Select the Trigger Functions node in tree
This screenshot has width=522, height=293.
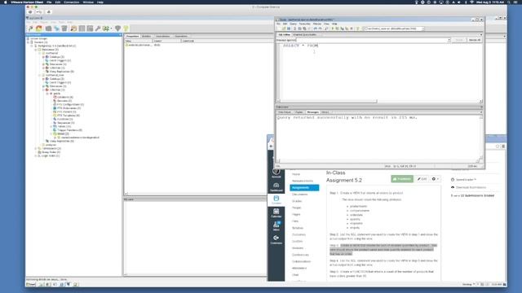pyautogui.click(x=68, y=130)
